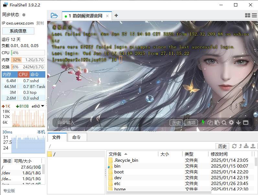
Task: Sort processes by 命令 column
Action: tap(37, 74)
